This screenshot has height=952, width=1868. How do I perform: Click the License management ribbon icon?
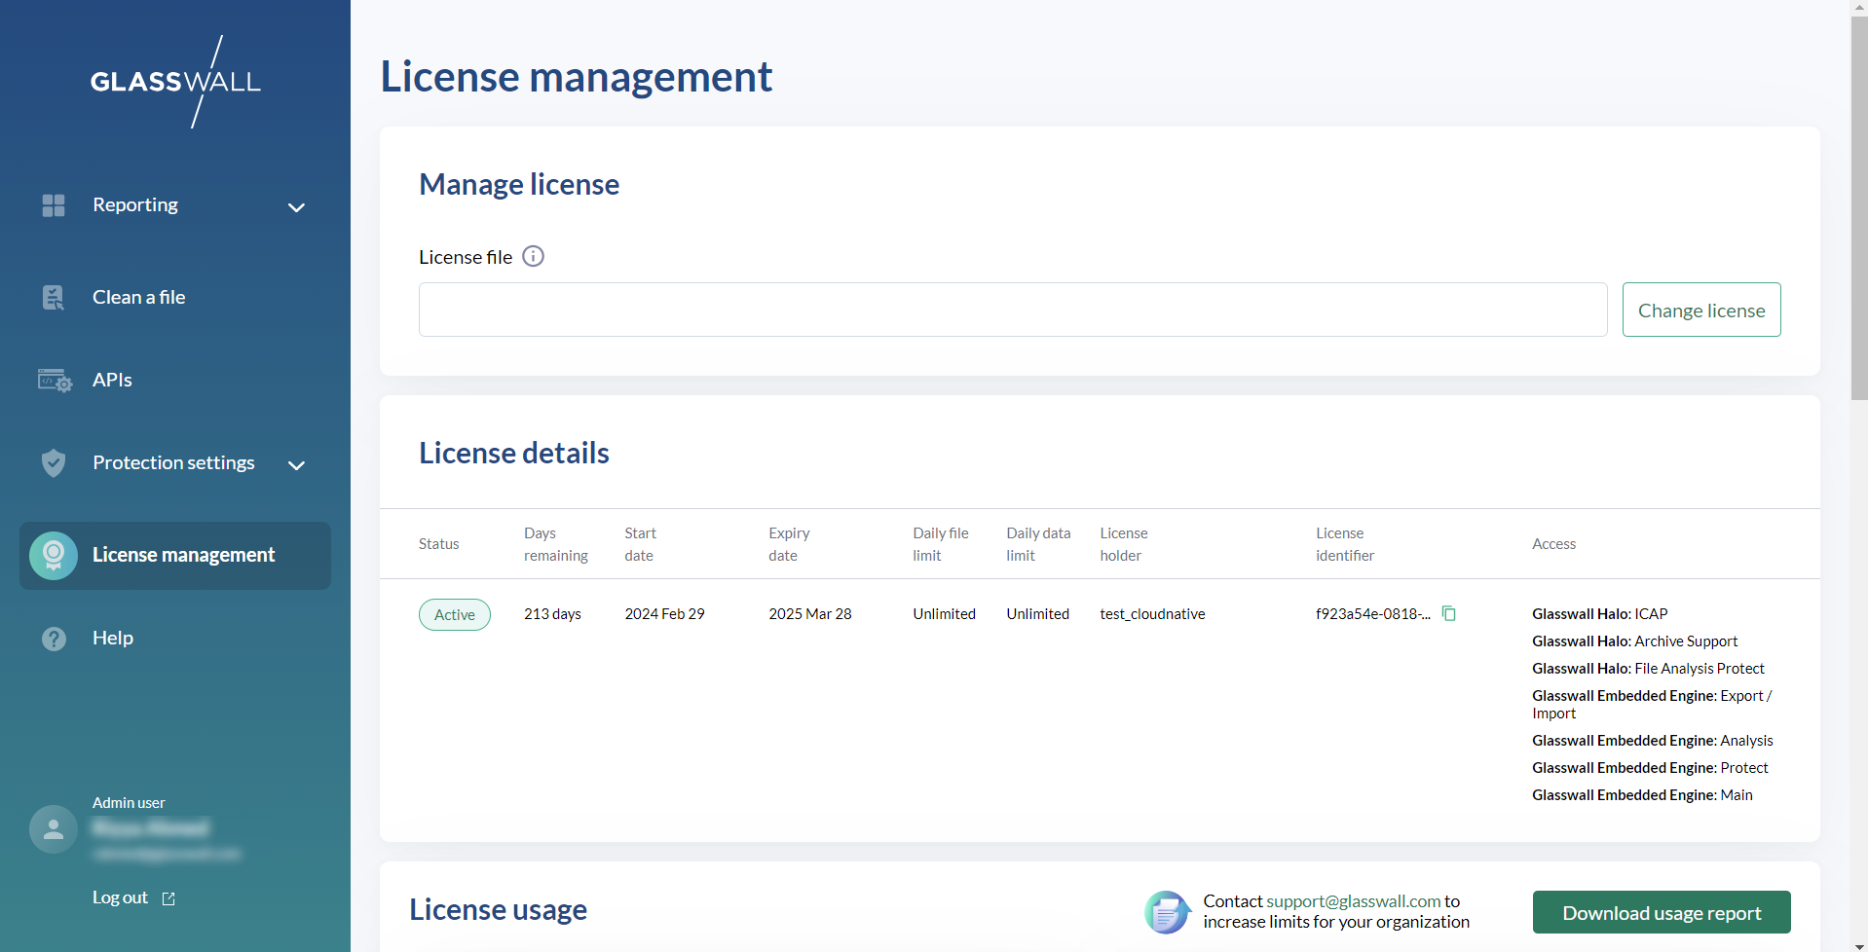pyautogui.click(x=54, y=556)
